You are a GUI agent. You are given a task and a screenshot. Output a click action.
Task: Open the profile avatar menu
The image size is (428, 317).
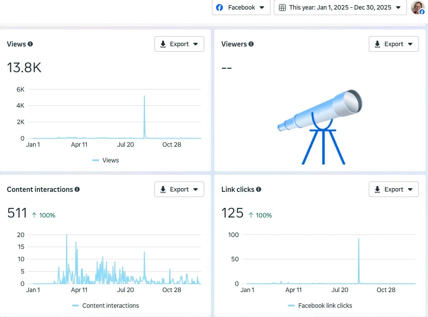tap(417, 8)
